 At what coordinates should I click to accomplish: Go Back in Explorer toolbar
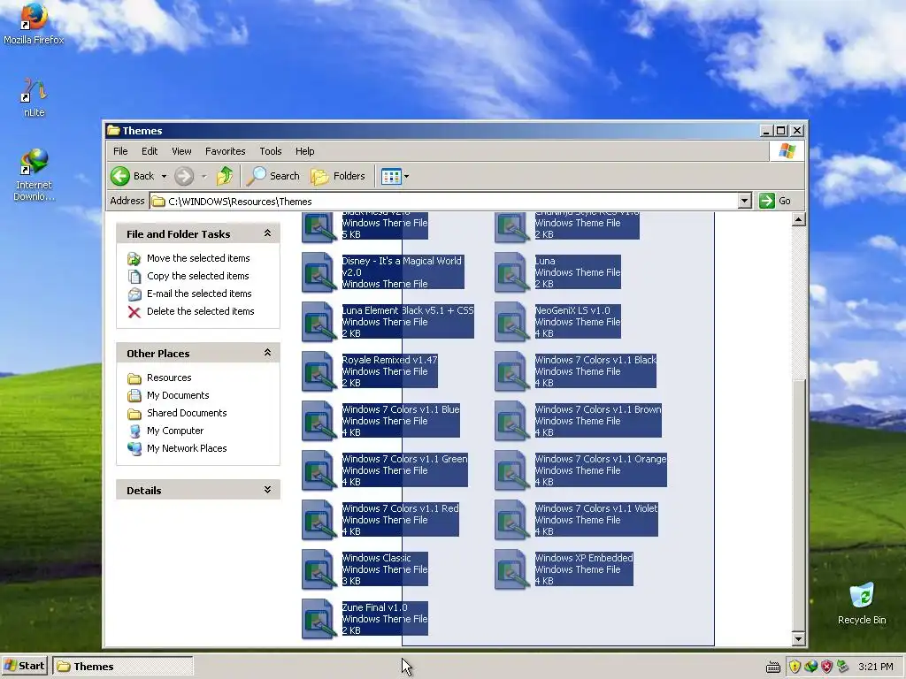pos(133,176)
